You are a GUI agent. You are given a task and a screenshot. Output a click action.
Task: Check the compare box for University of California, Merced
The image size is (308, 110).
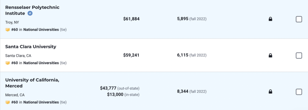299,92
